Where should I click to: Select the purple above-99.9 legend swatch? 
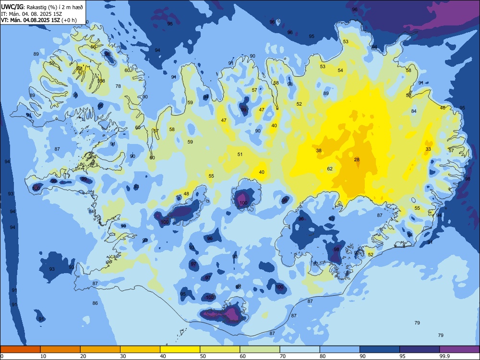click(x=459, y=349)
